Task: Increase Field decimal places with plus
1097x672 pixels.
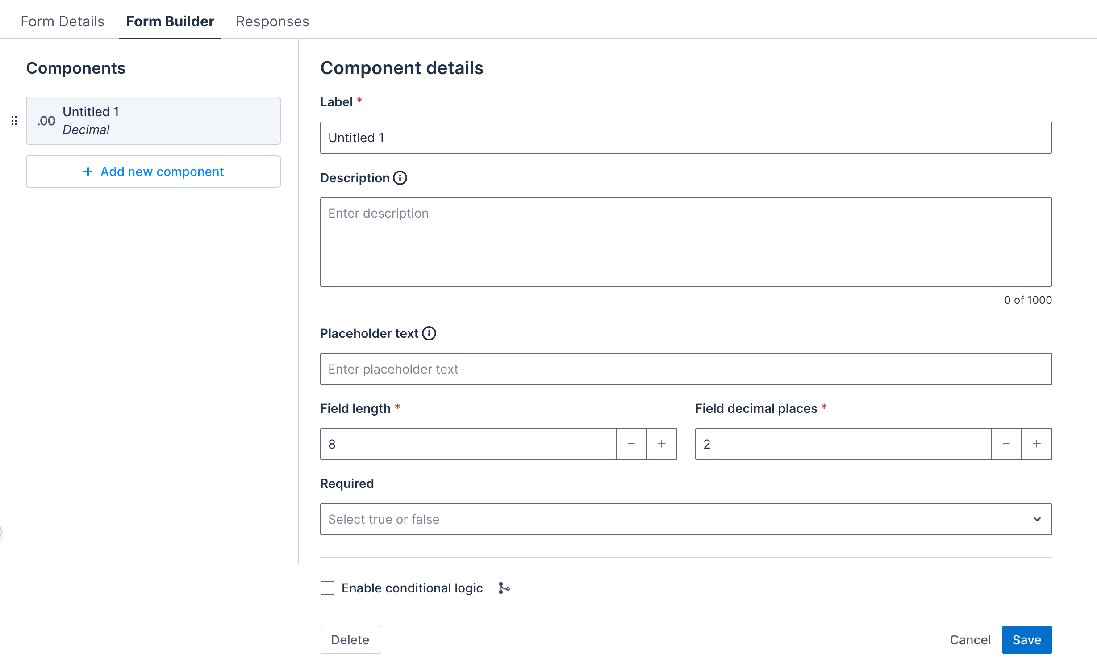Action: click(1036, 444)
